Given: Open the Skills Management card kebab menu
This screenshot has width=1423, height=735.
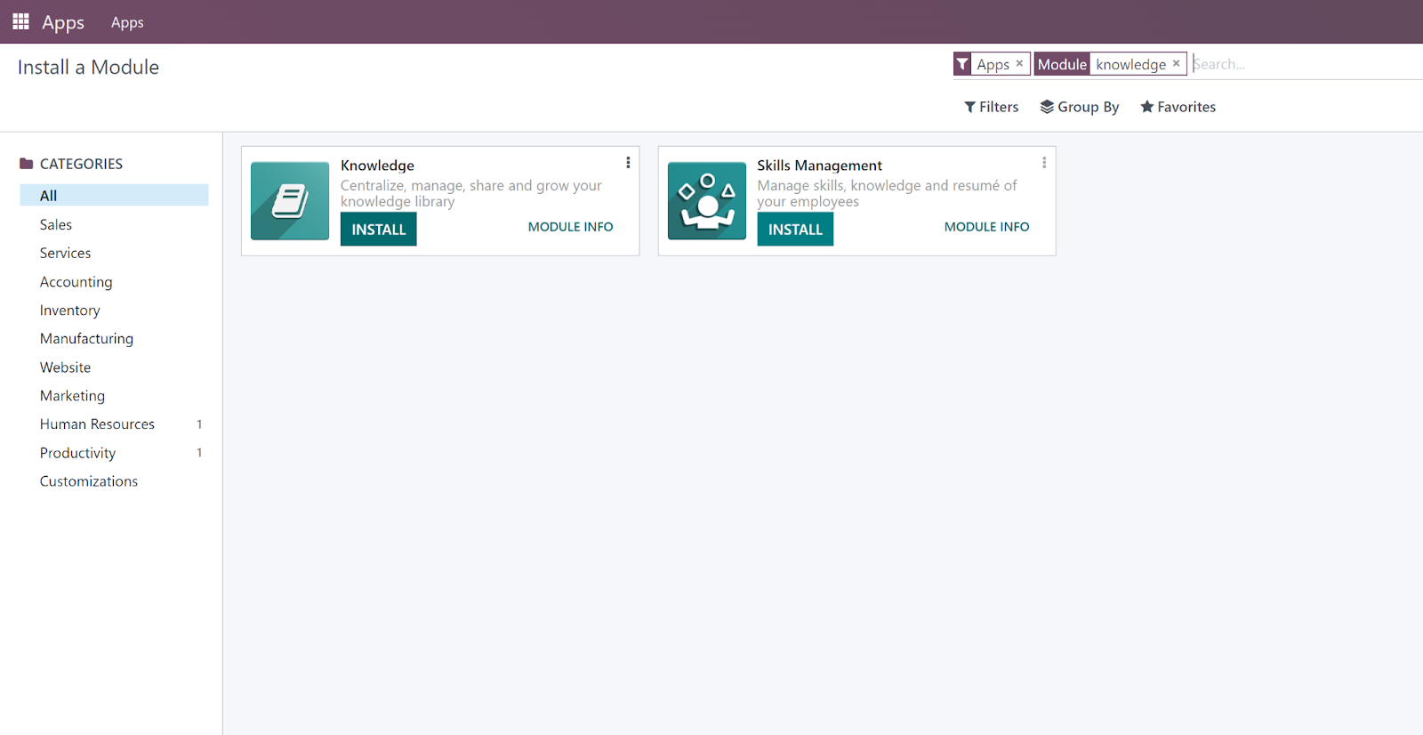Looking at the screenshot, I should pyautogui.click(x=1044, y=163).
